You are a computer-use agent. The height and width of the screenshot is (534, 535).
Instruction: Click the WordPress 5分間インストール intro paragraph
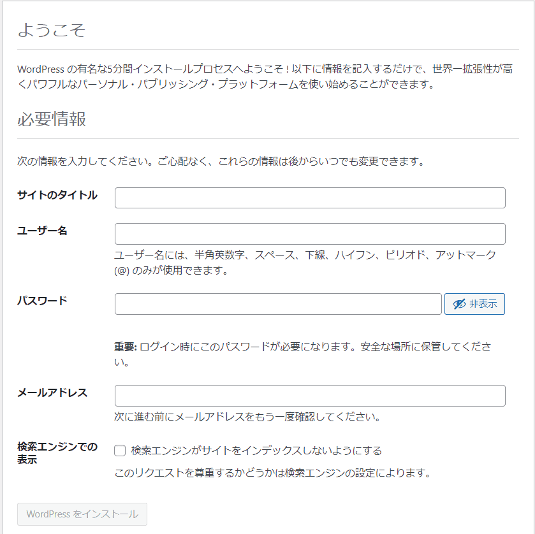265,76
